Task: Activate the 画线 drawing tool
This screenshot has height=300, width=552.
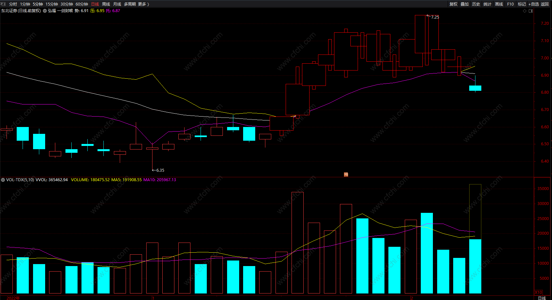Action: point(499,4)
